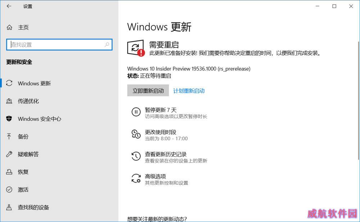Screen dimensions: 360x222
Task: Click the 需要重启 heading
Action: point(164,45)
